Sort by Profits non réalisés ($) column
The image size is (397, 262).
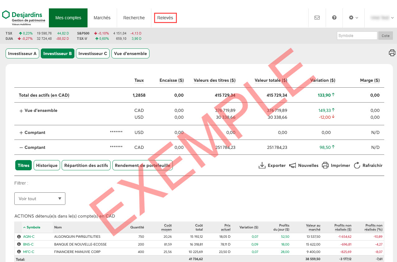click(343, 228)
